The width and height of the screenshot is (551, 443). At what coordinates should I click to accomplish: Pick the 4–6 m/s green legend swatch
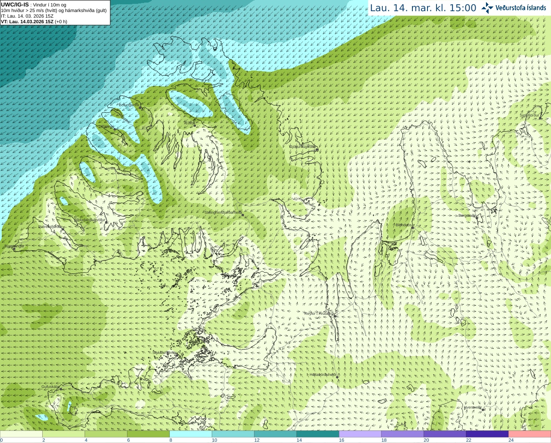click(106, 434)
